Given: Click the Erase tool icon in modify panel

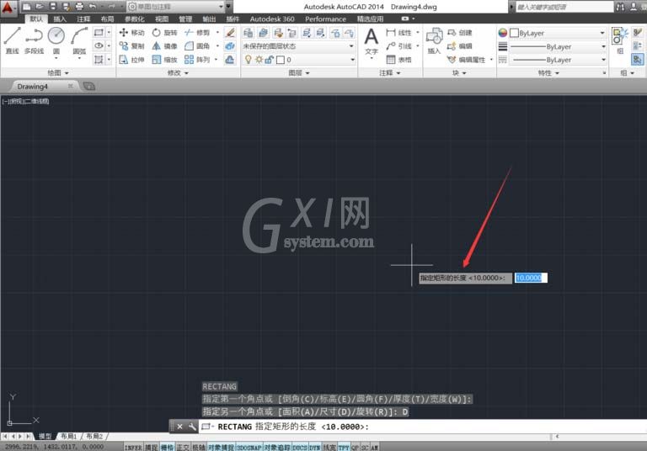Looking at the screenshot, I should (x=230, y=32).
